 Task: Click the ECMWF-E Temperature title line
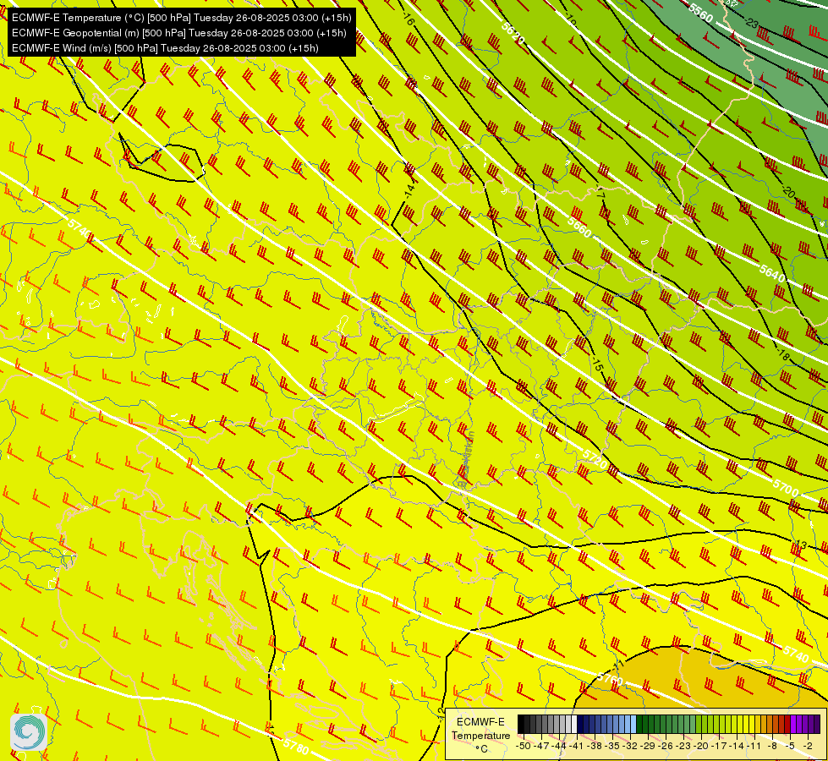pos(181,18)
